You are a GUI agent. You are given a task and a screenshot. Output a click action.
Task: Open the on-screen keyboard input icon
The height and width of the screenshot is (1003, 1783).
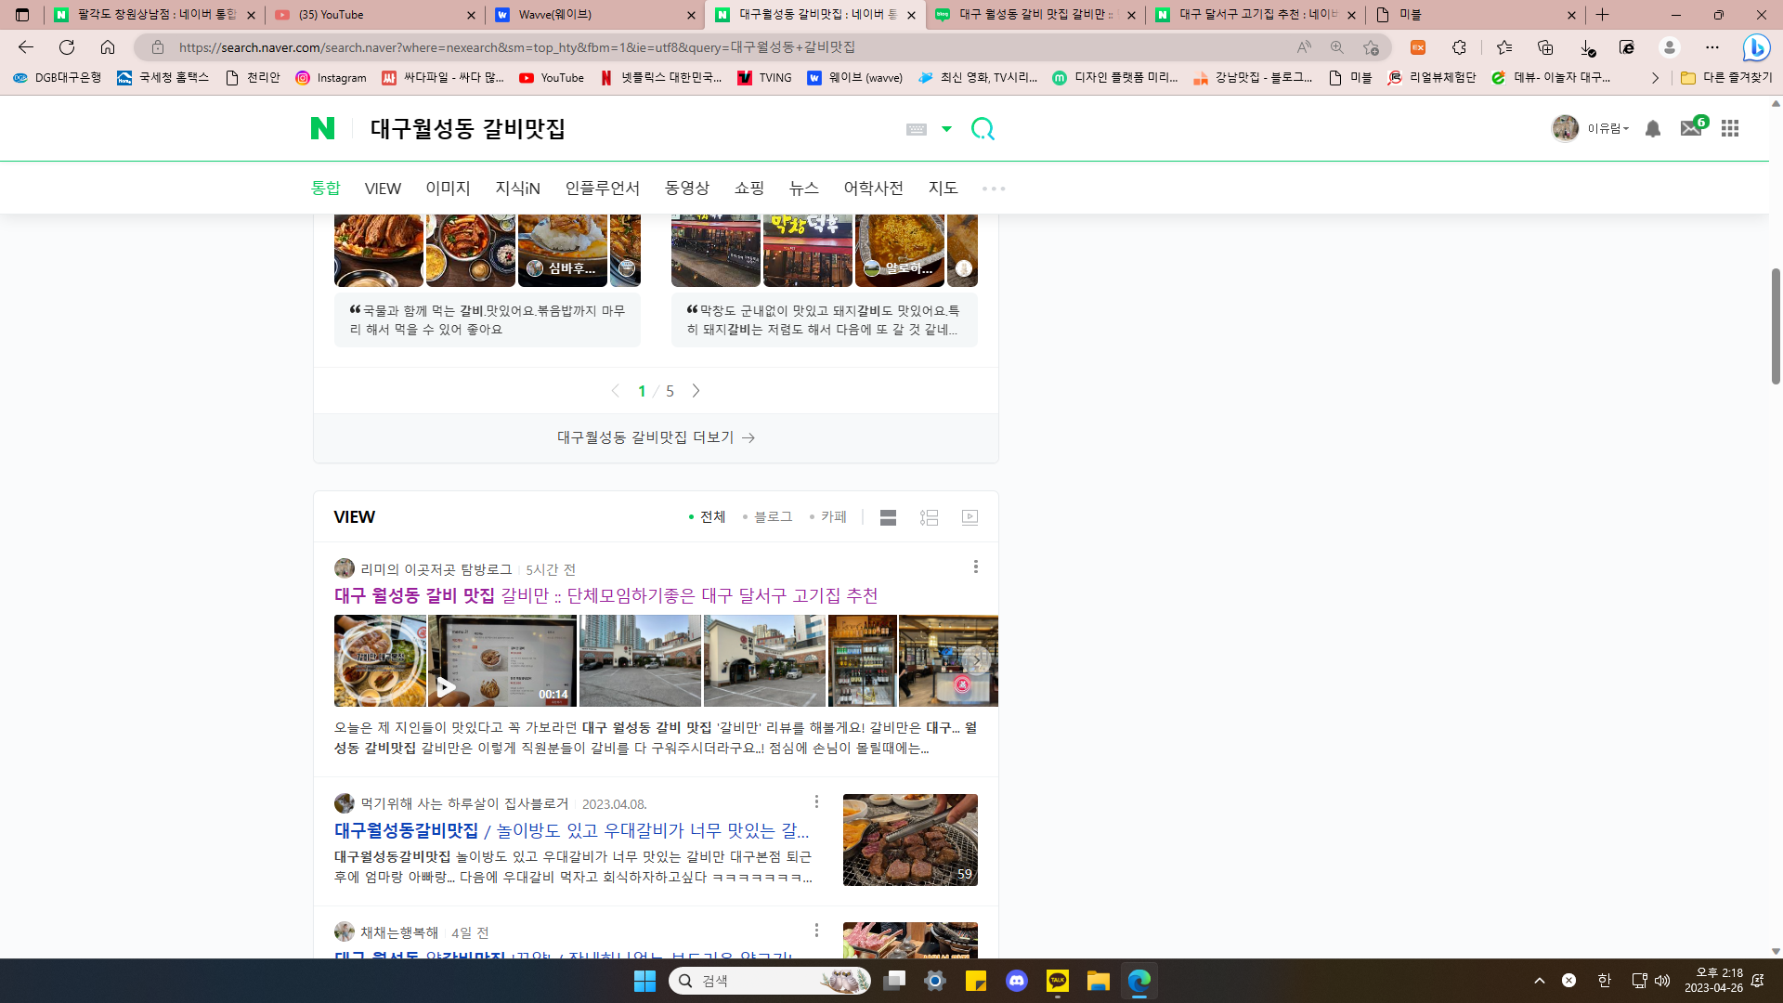[917, 129]
